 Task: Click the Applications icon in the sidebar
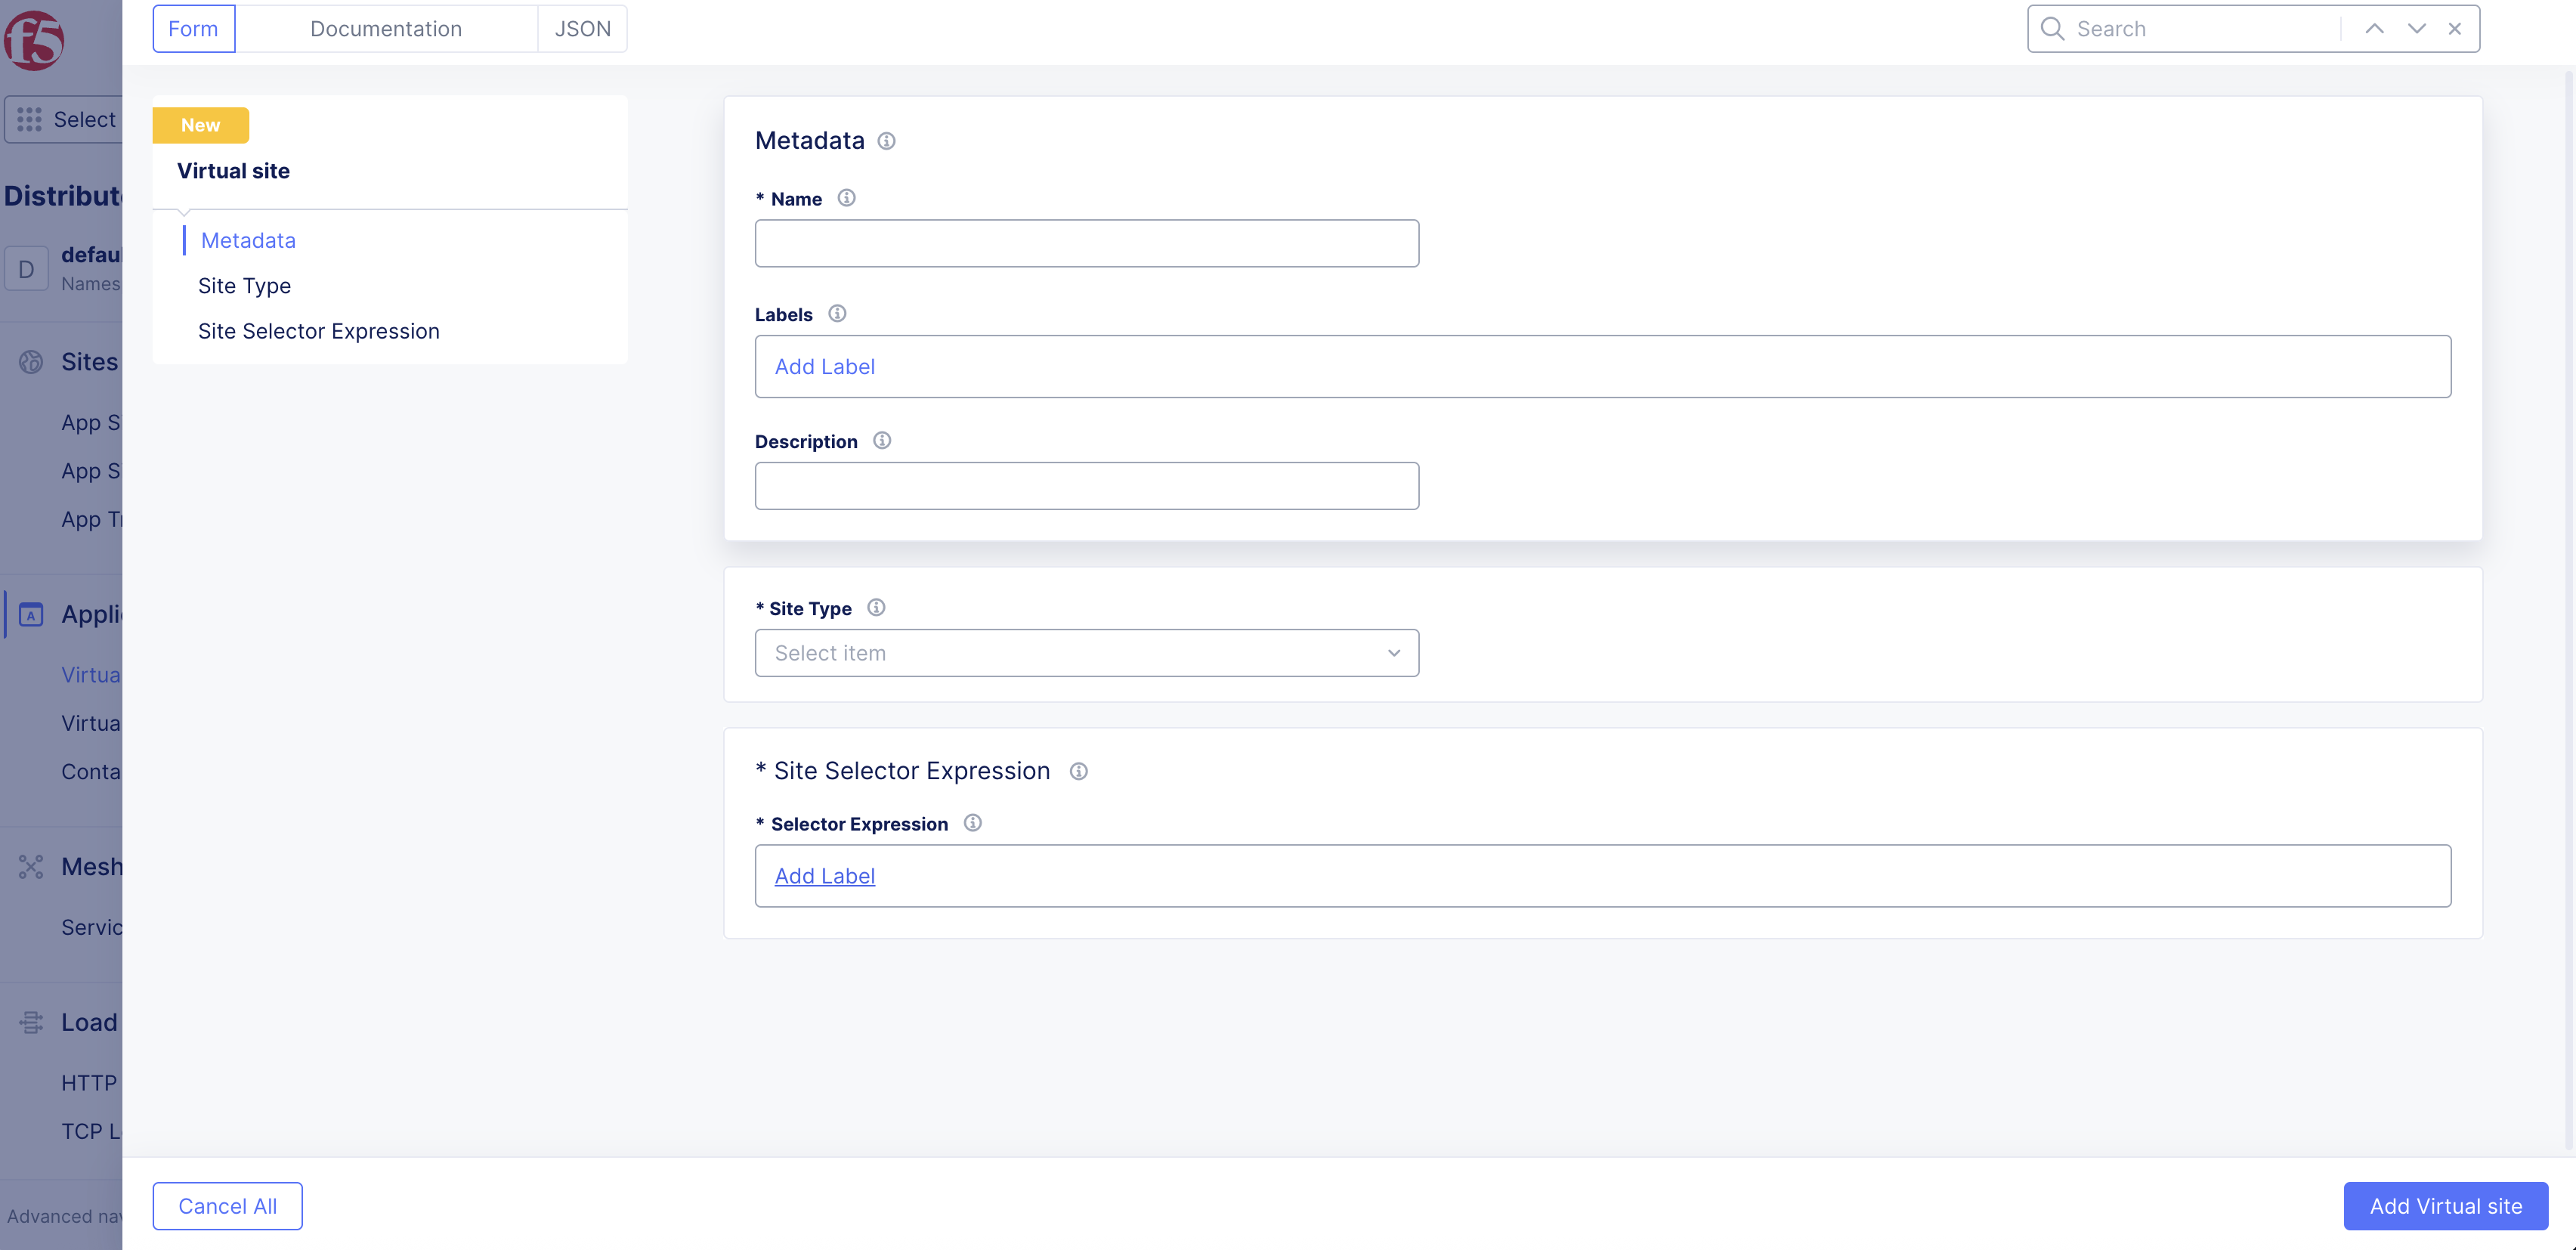[31, 614]
